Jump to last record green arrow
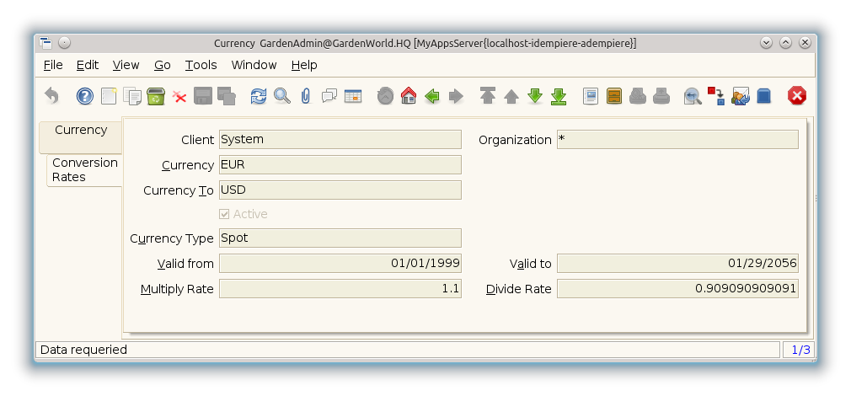Image resolution: width=851 pixels, height=396 pixels. click(558, 96)
